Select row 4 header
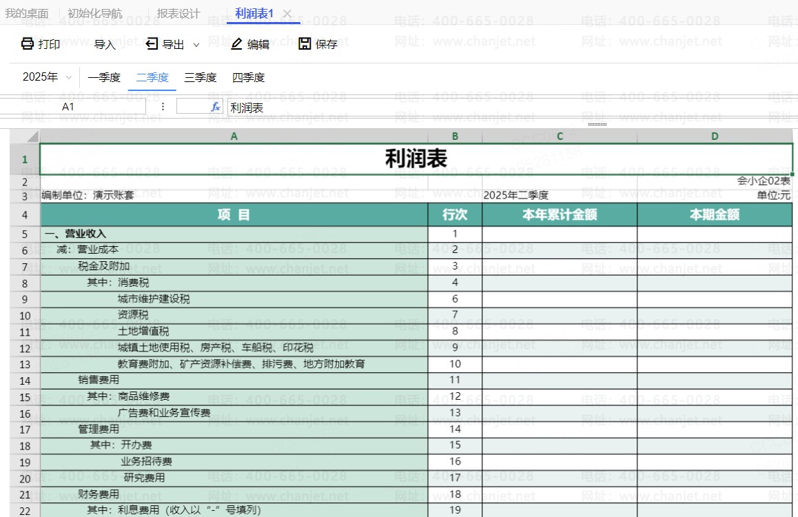The width and height of the screenshot is (798, 517). [24, 215]
